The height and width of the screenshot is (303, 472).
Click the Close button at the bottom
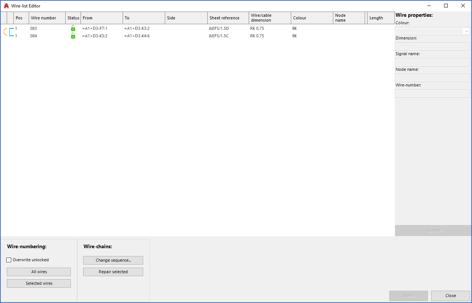(450, 296)
